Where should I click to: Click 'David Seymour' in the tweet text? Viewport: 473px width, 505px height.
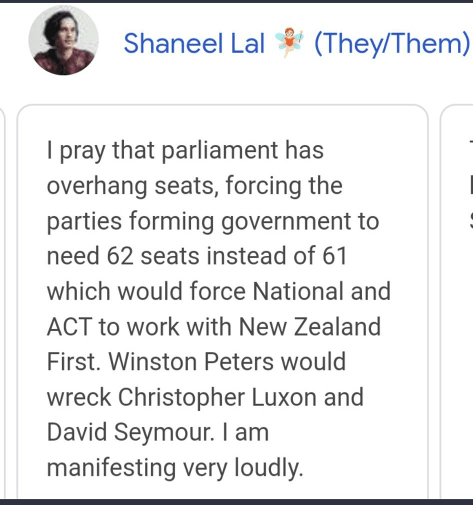130,432
